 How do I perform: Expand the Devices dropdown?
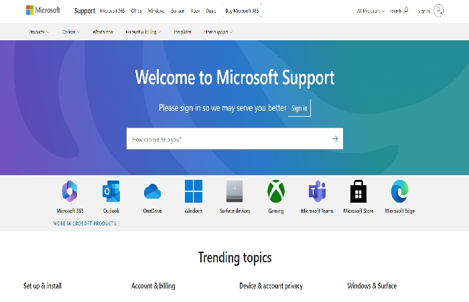(x=71, y=32)
